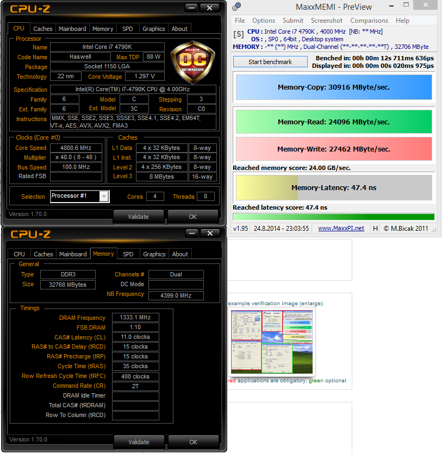Click the Max TDP value 88 W
442x454 pixels.
(154, 56)
